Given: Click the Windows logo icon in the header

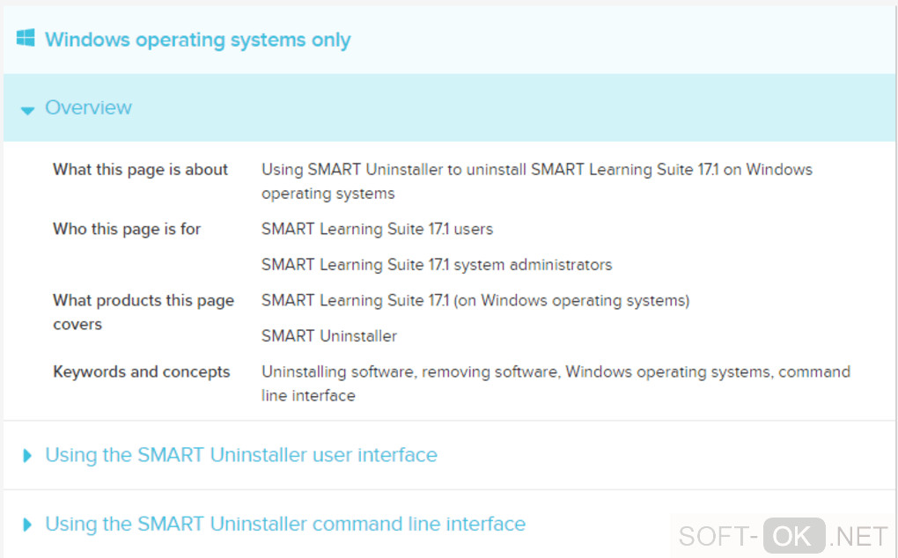Looking at the screenshot, I should click(26, 39).
